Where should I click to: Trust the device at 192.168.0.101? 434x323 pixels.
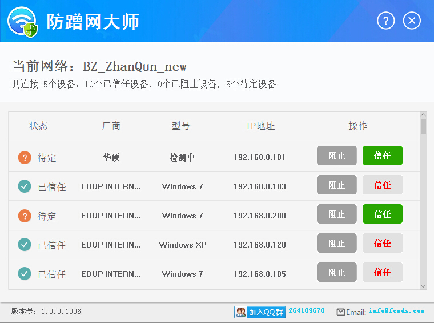(x=382, y=155)
